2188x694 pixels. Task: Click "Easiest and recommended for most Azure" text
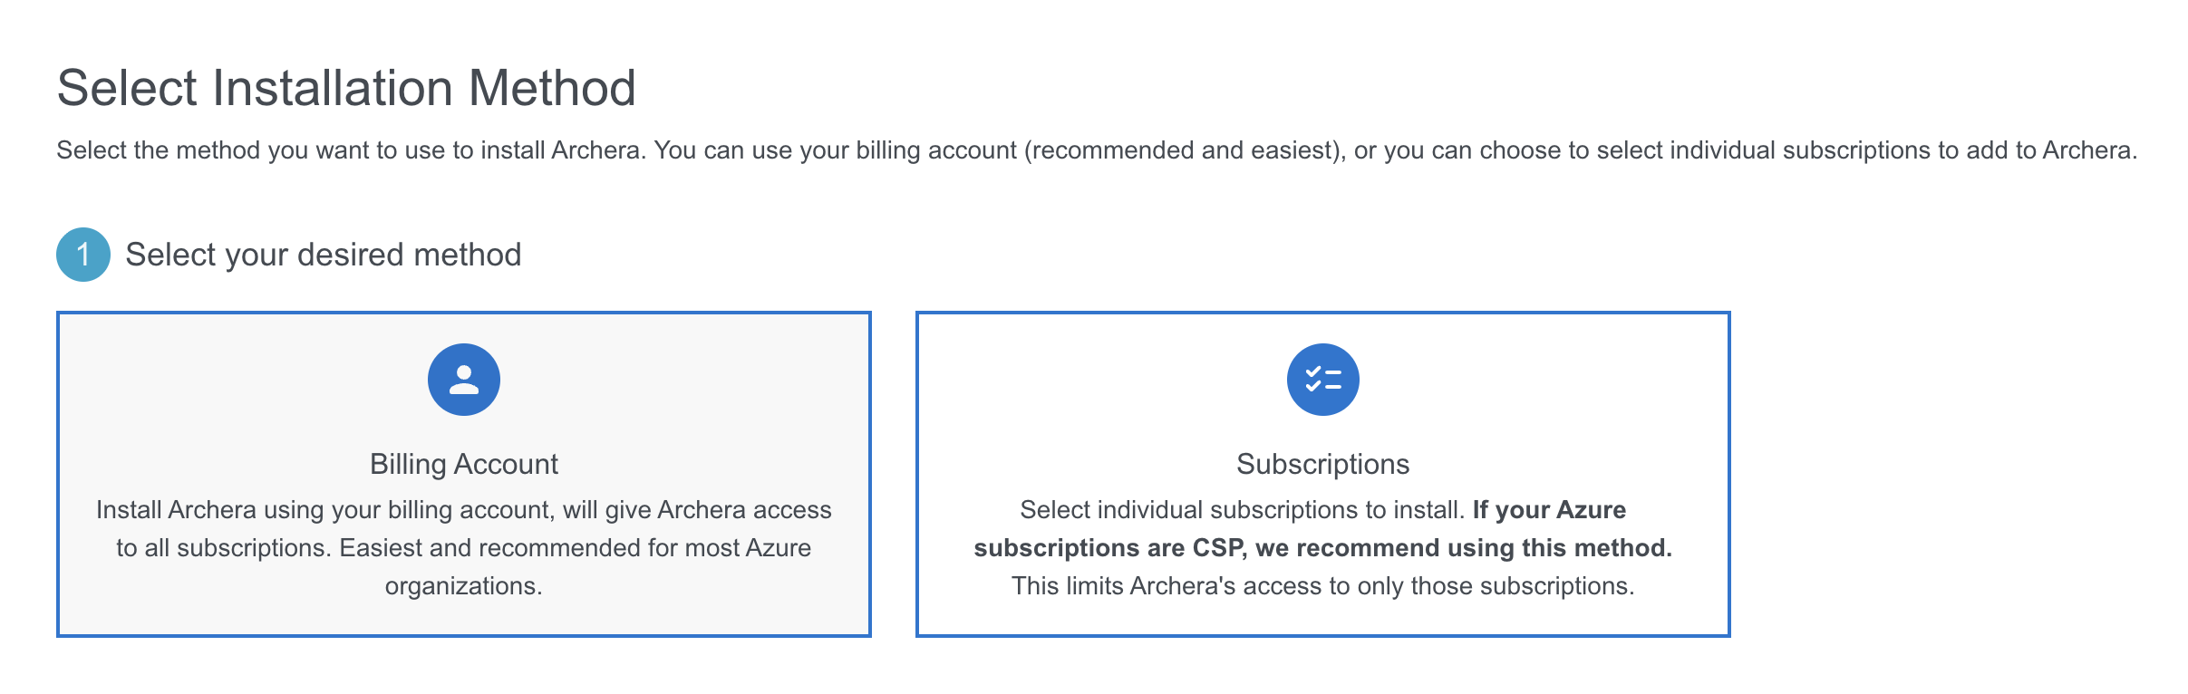coord(575,548)
